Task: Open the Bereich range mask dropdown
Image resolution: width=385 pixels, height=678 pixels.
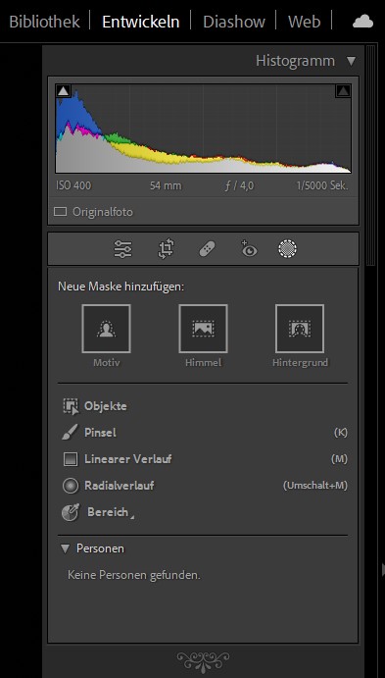Action: point(98,512)
